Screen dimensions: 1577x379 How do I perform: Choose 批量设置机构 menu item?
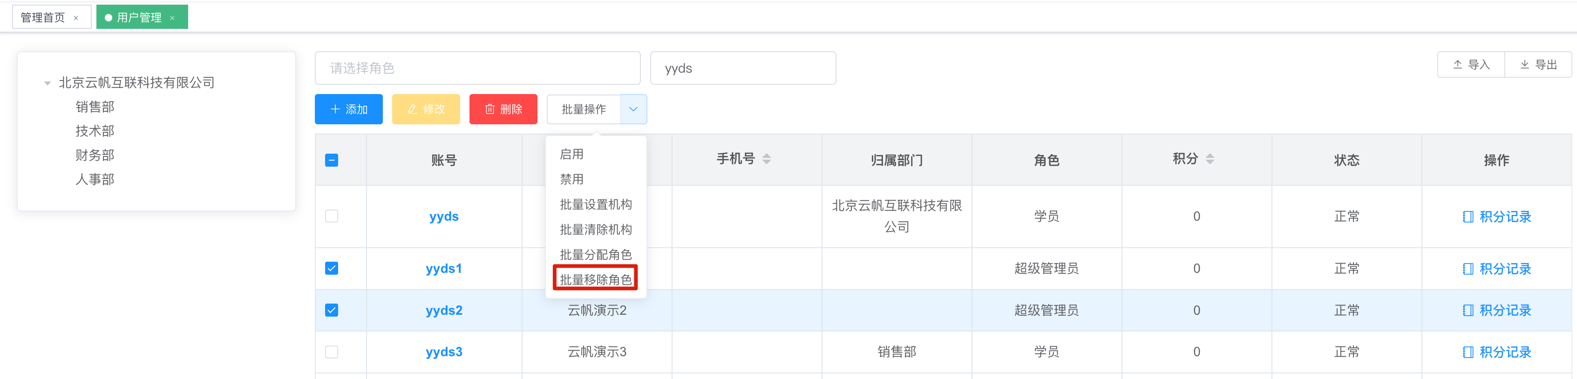pos(596,204)
